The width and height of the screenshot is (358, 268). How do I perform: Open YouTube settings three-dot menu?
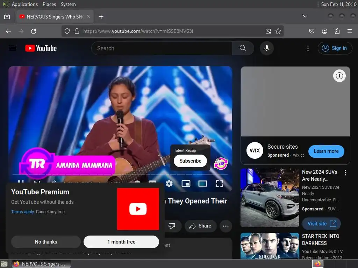point(308,48)
